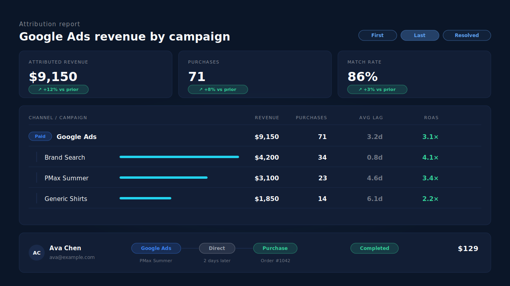
Task: Click the Completed status badge
Action: click(x=375, y=248)
